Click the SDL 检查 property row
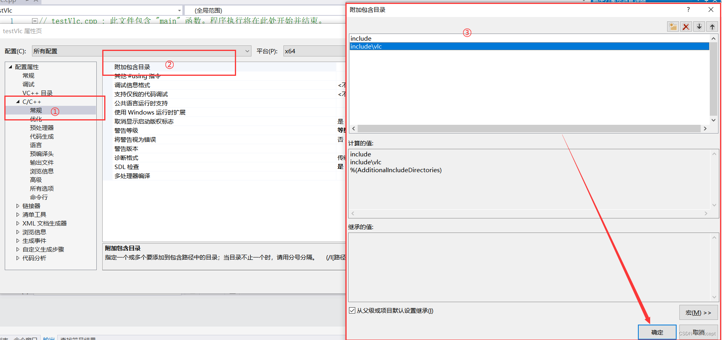This screenshot has height=340, width=722. pos(224,167)
